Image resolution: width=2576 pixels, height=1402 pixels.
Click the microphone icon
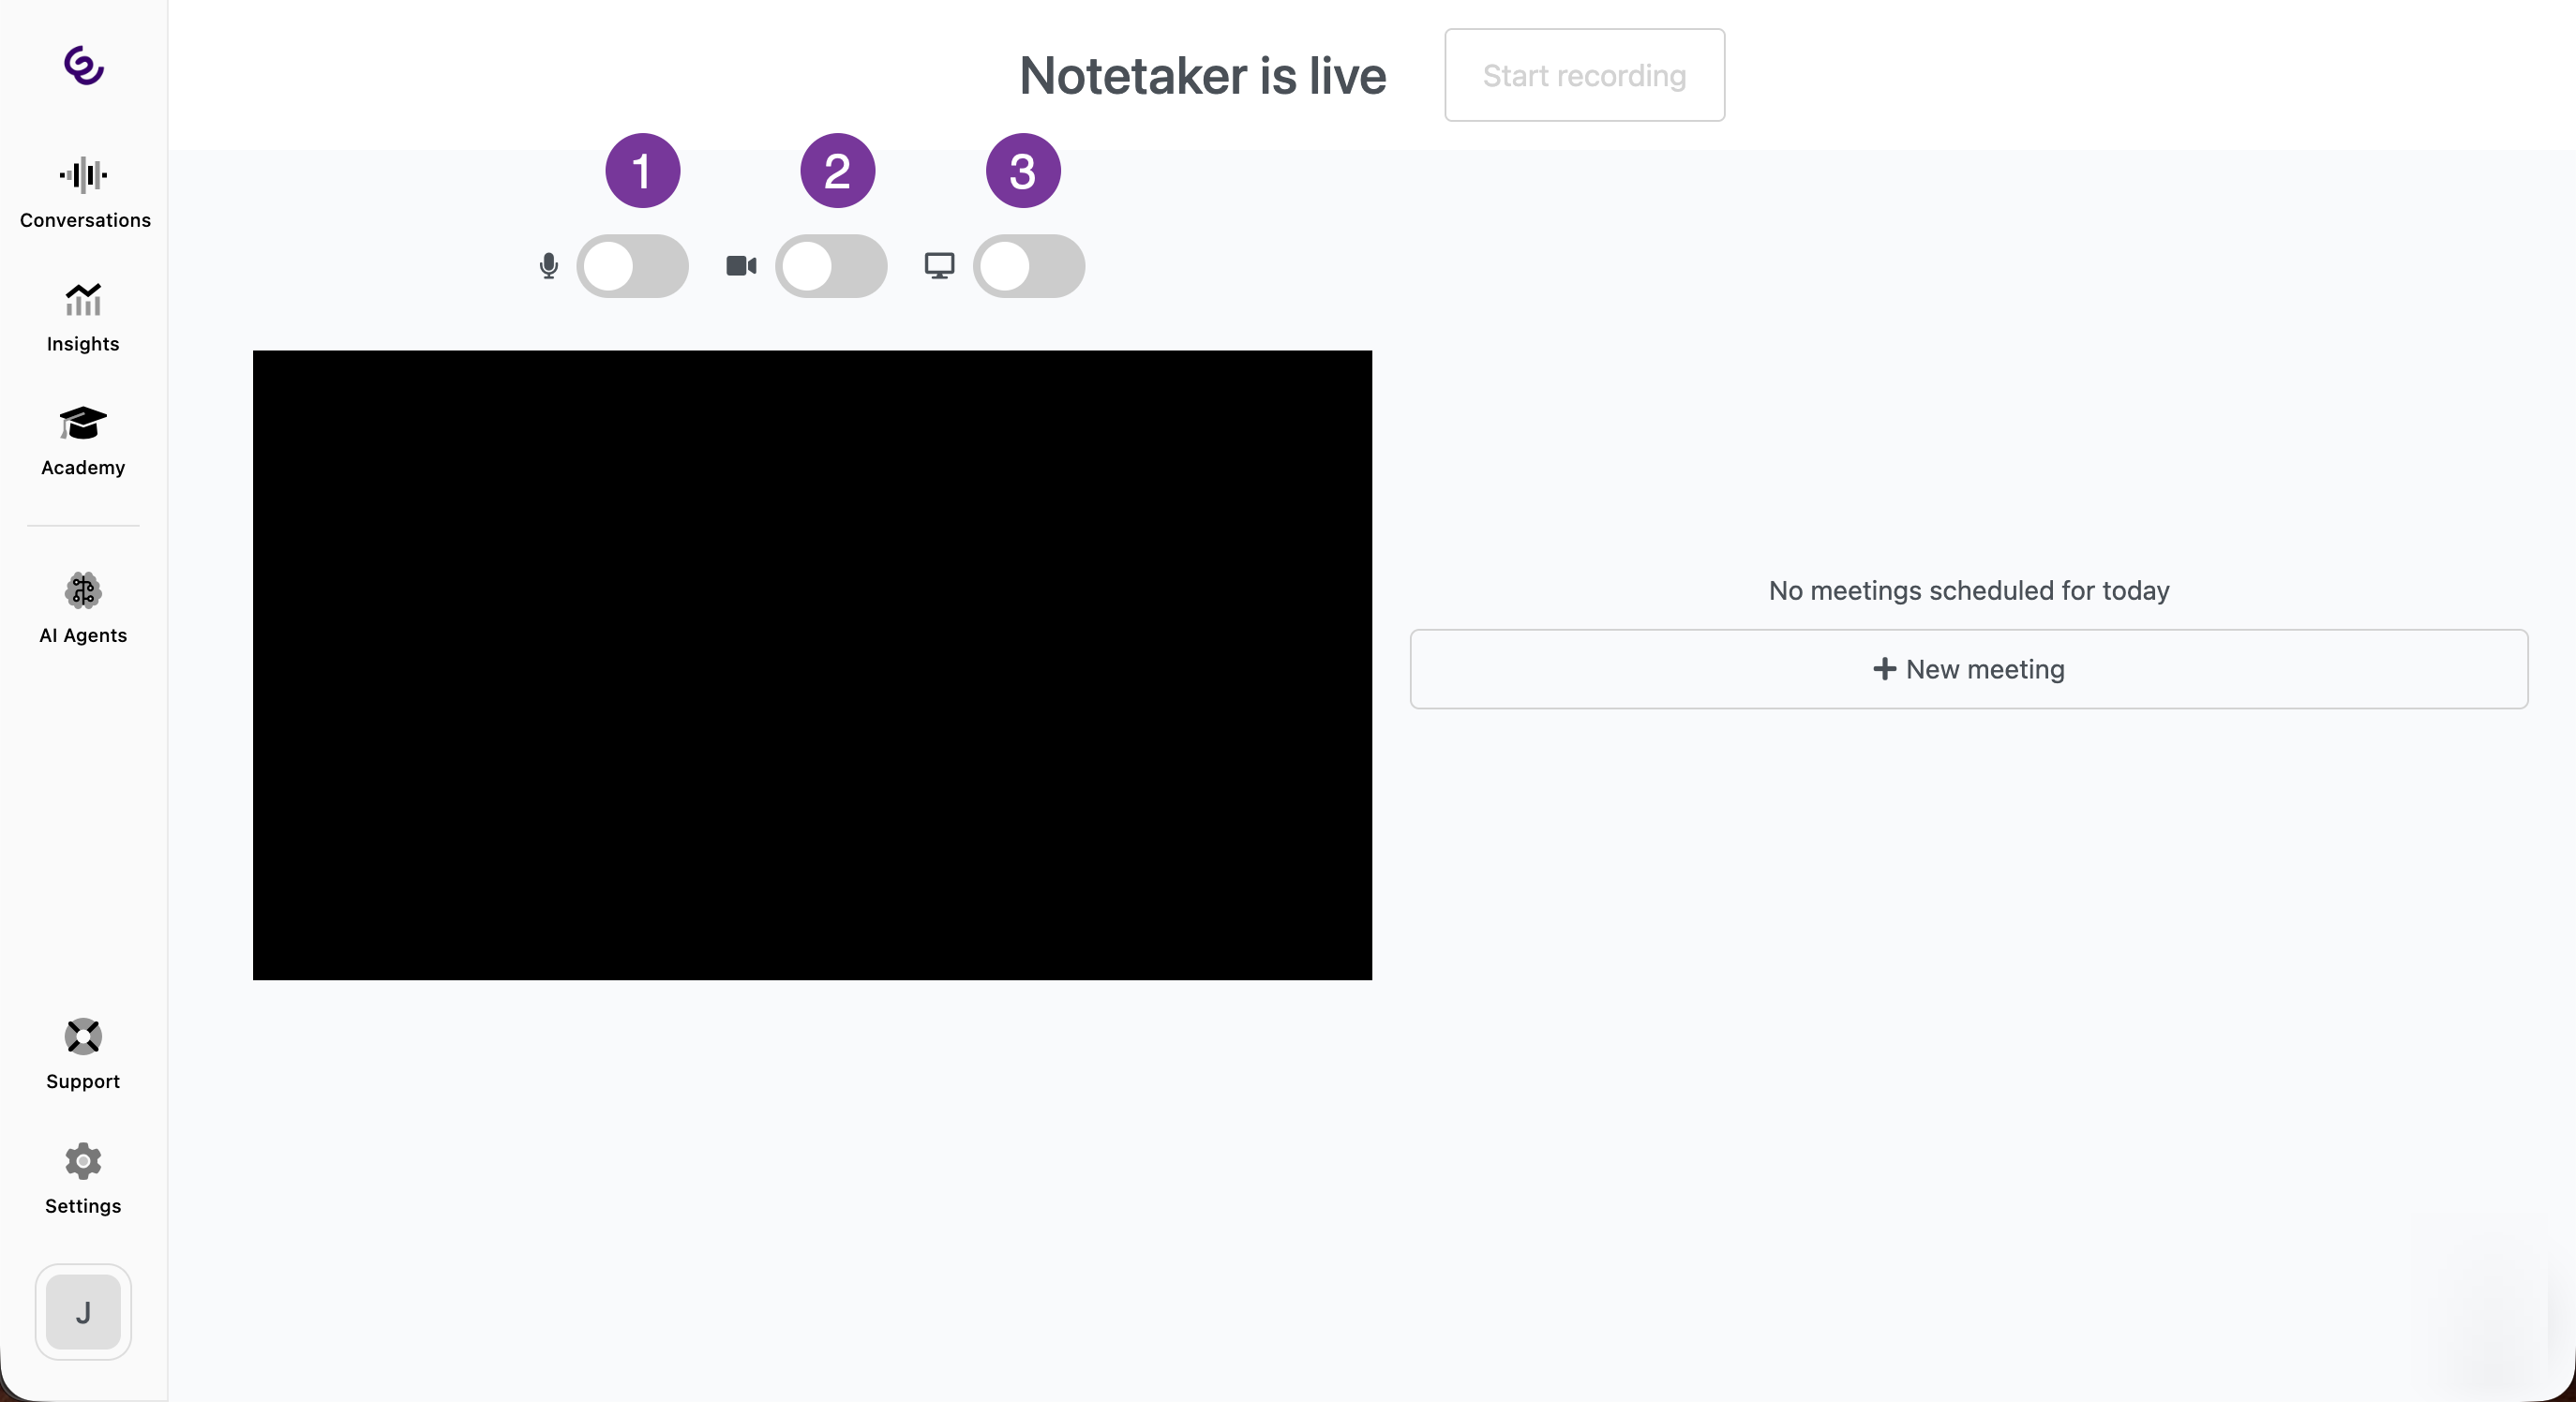coord(548,266)
